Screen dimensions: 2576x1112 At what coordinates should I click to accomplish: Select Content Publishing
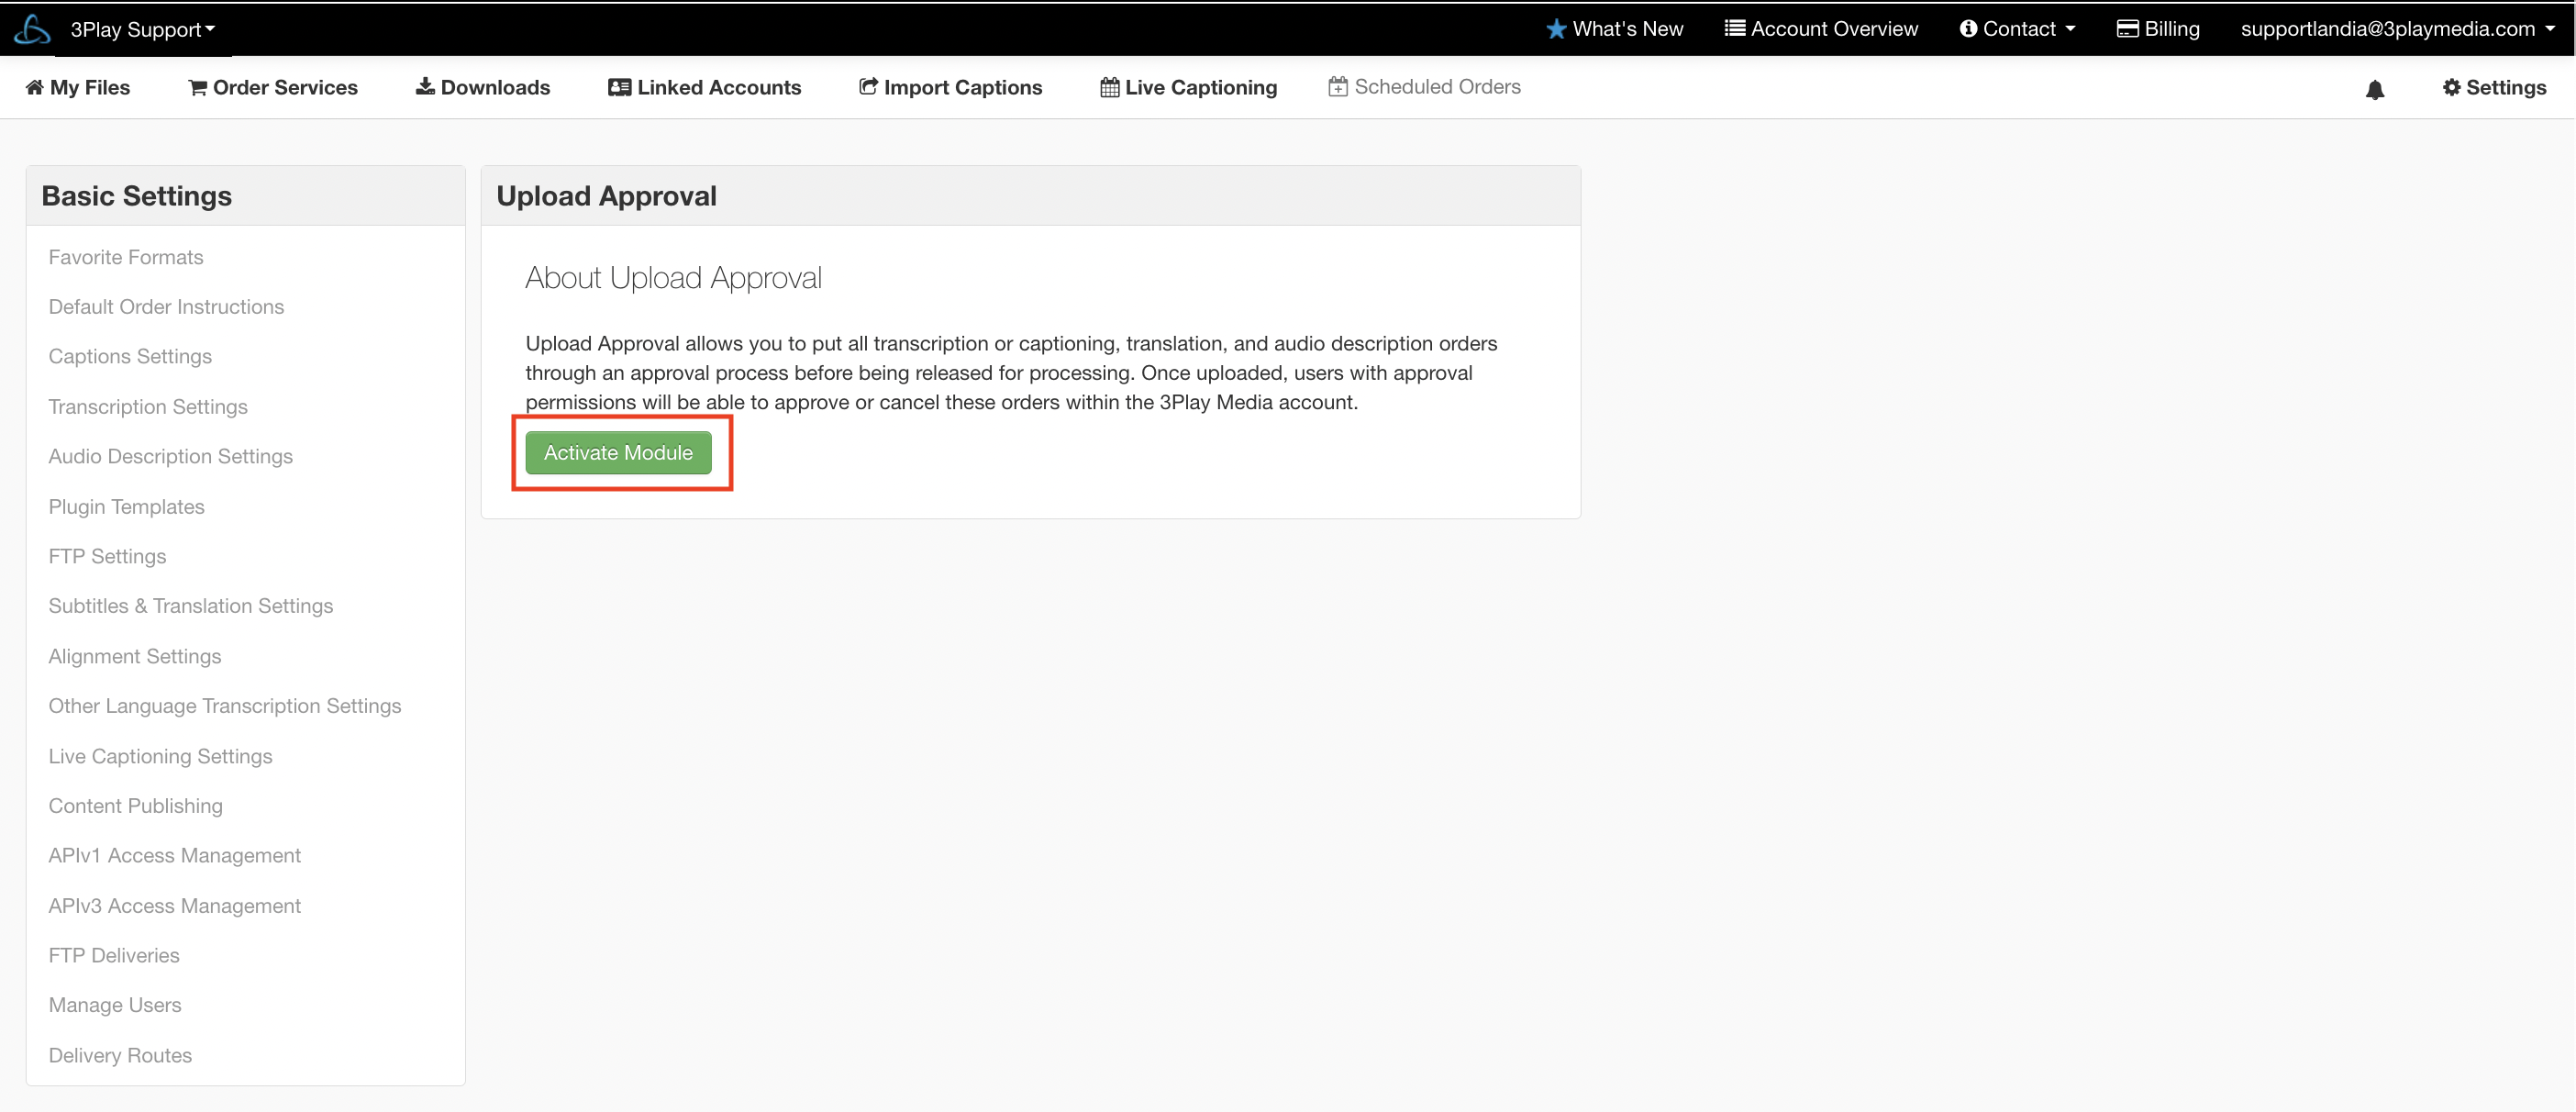[x=136, y=806]
